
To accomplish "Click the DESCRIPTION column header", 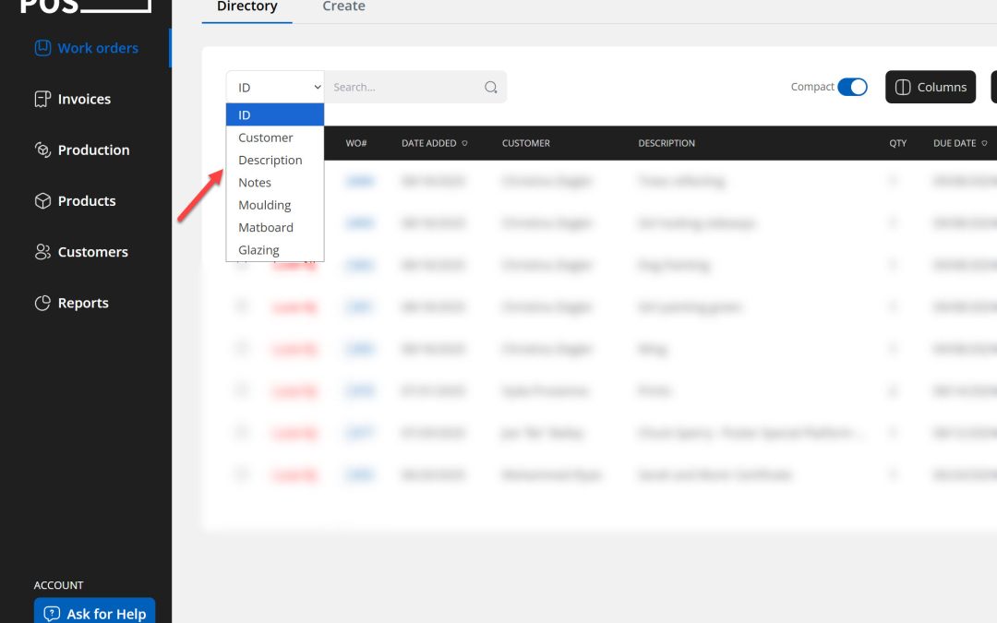I will coord(667,143).
